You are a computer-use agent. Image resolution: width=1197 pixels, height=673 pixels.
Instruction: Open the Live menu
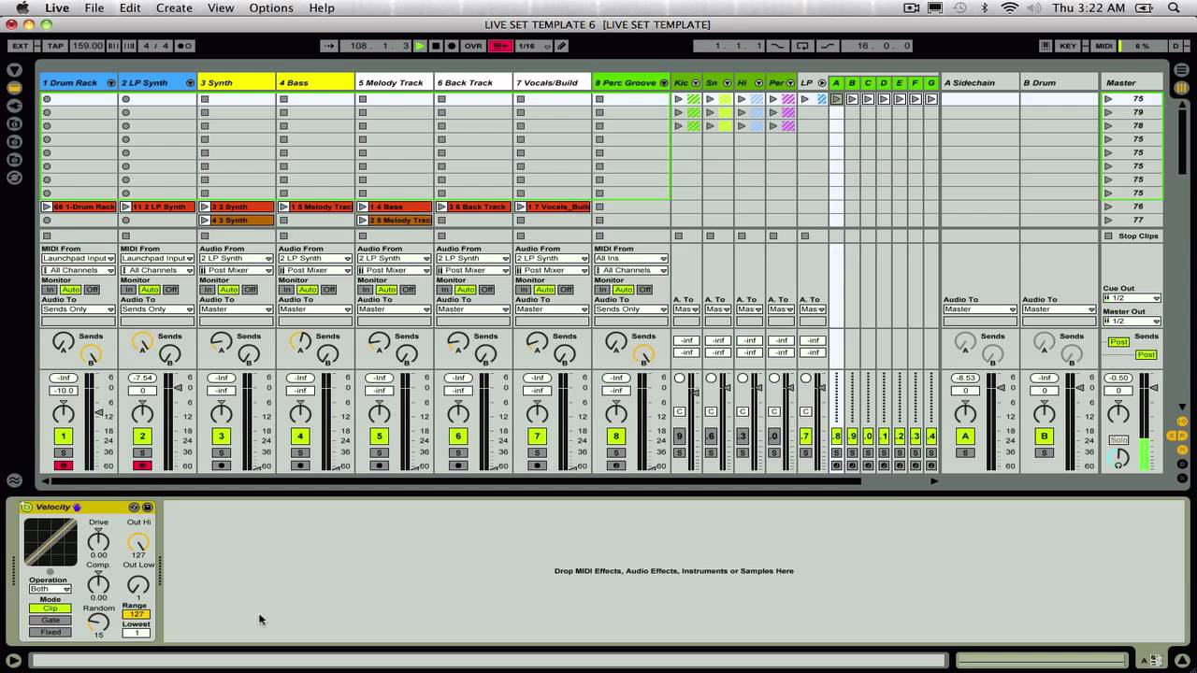point(56,8)
